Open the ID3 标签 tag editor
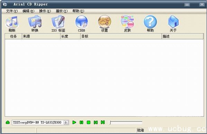This screenshot has width=207, height=134. pyautogui.click(x=58, y=24)
